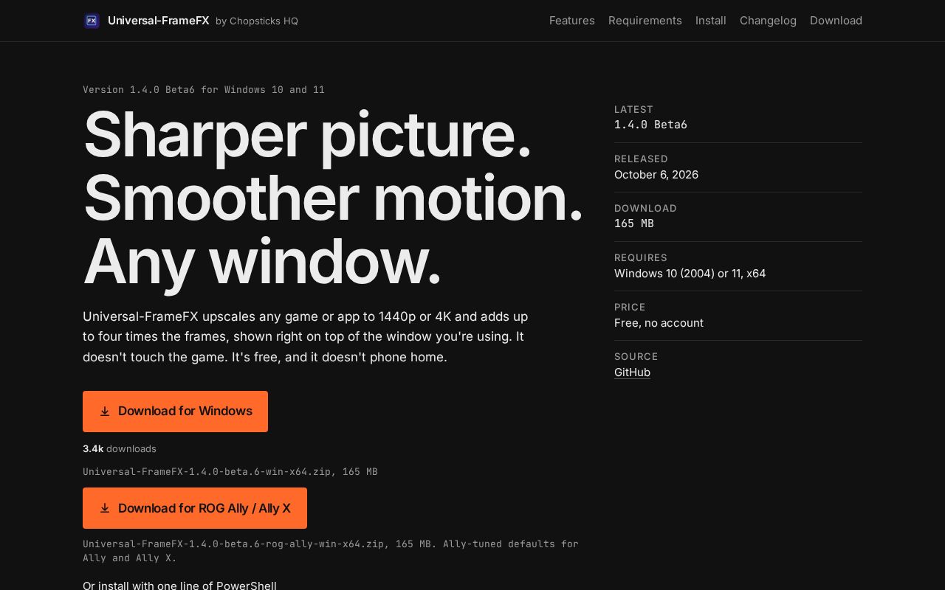Click the Universal-FrameFX FX logo icon
The width and height of the screenshot is (945, 590).
[x=92, y=21]
